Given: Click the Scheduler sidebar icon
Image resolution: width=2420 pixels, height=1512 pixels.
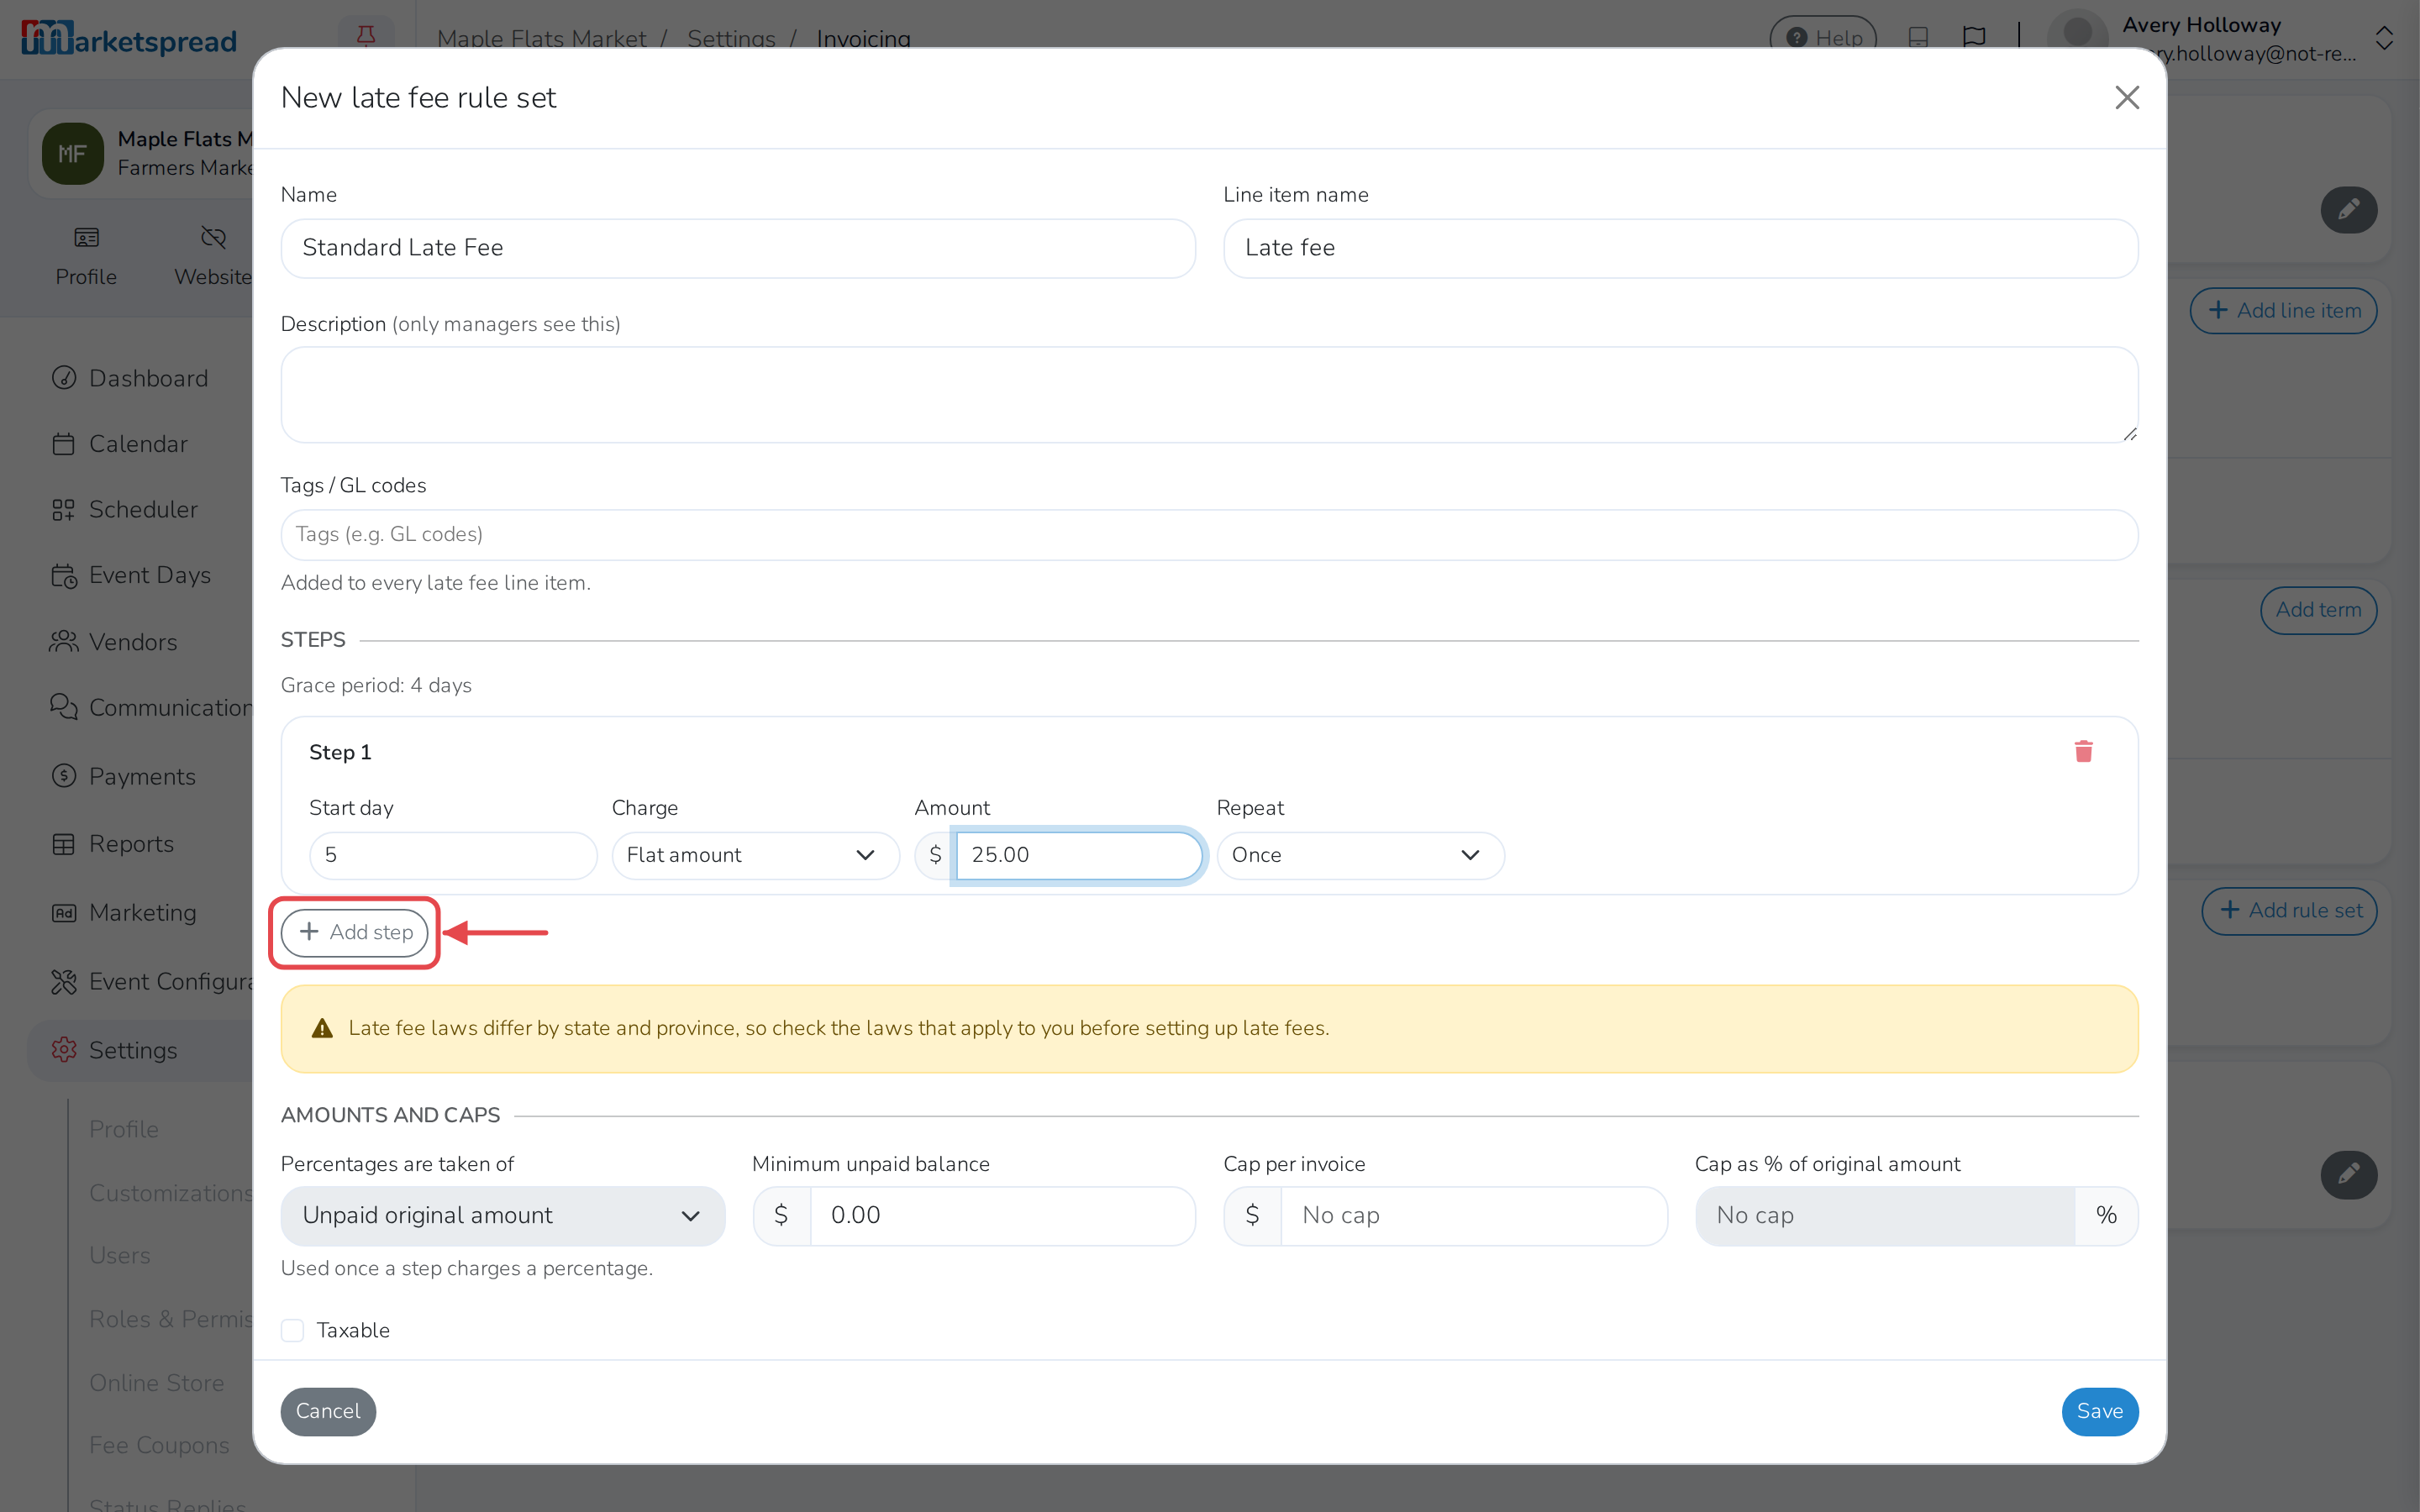Looking at the screenshot, I should point(64,510).
